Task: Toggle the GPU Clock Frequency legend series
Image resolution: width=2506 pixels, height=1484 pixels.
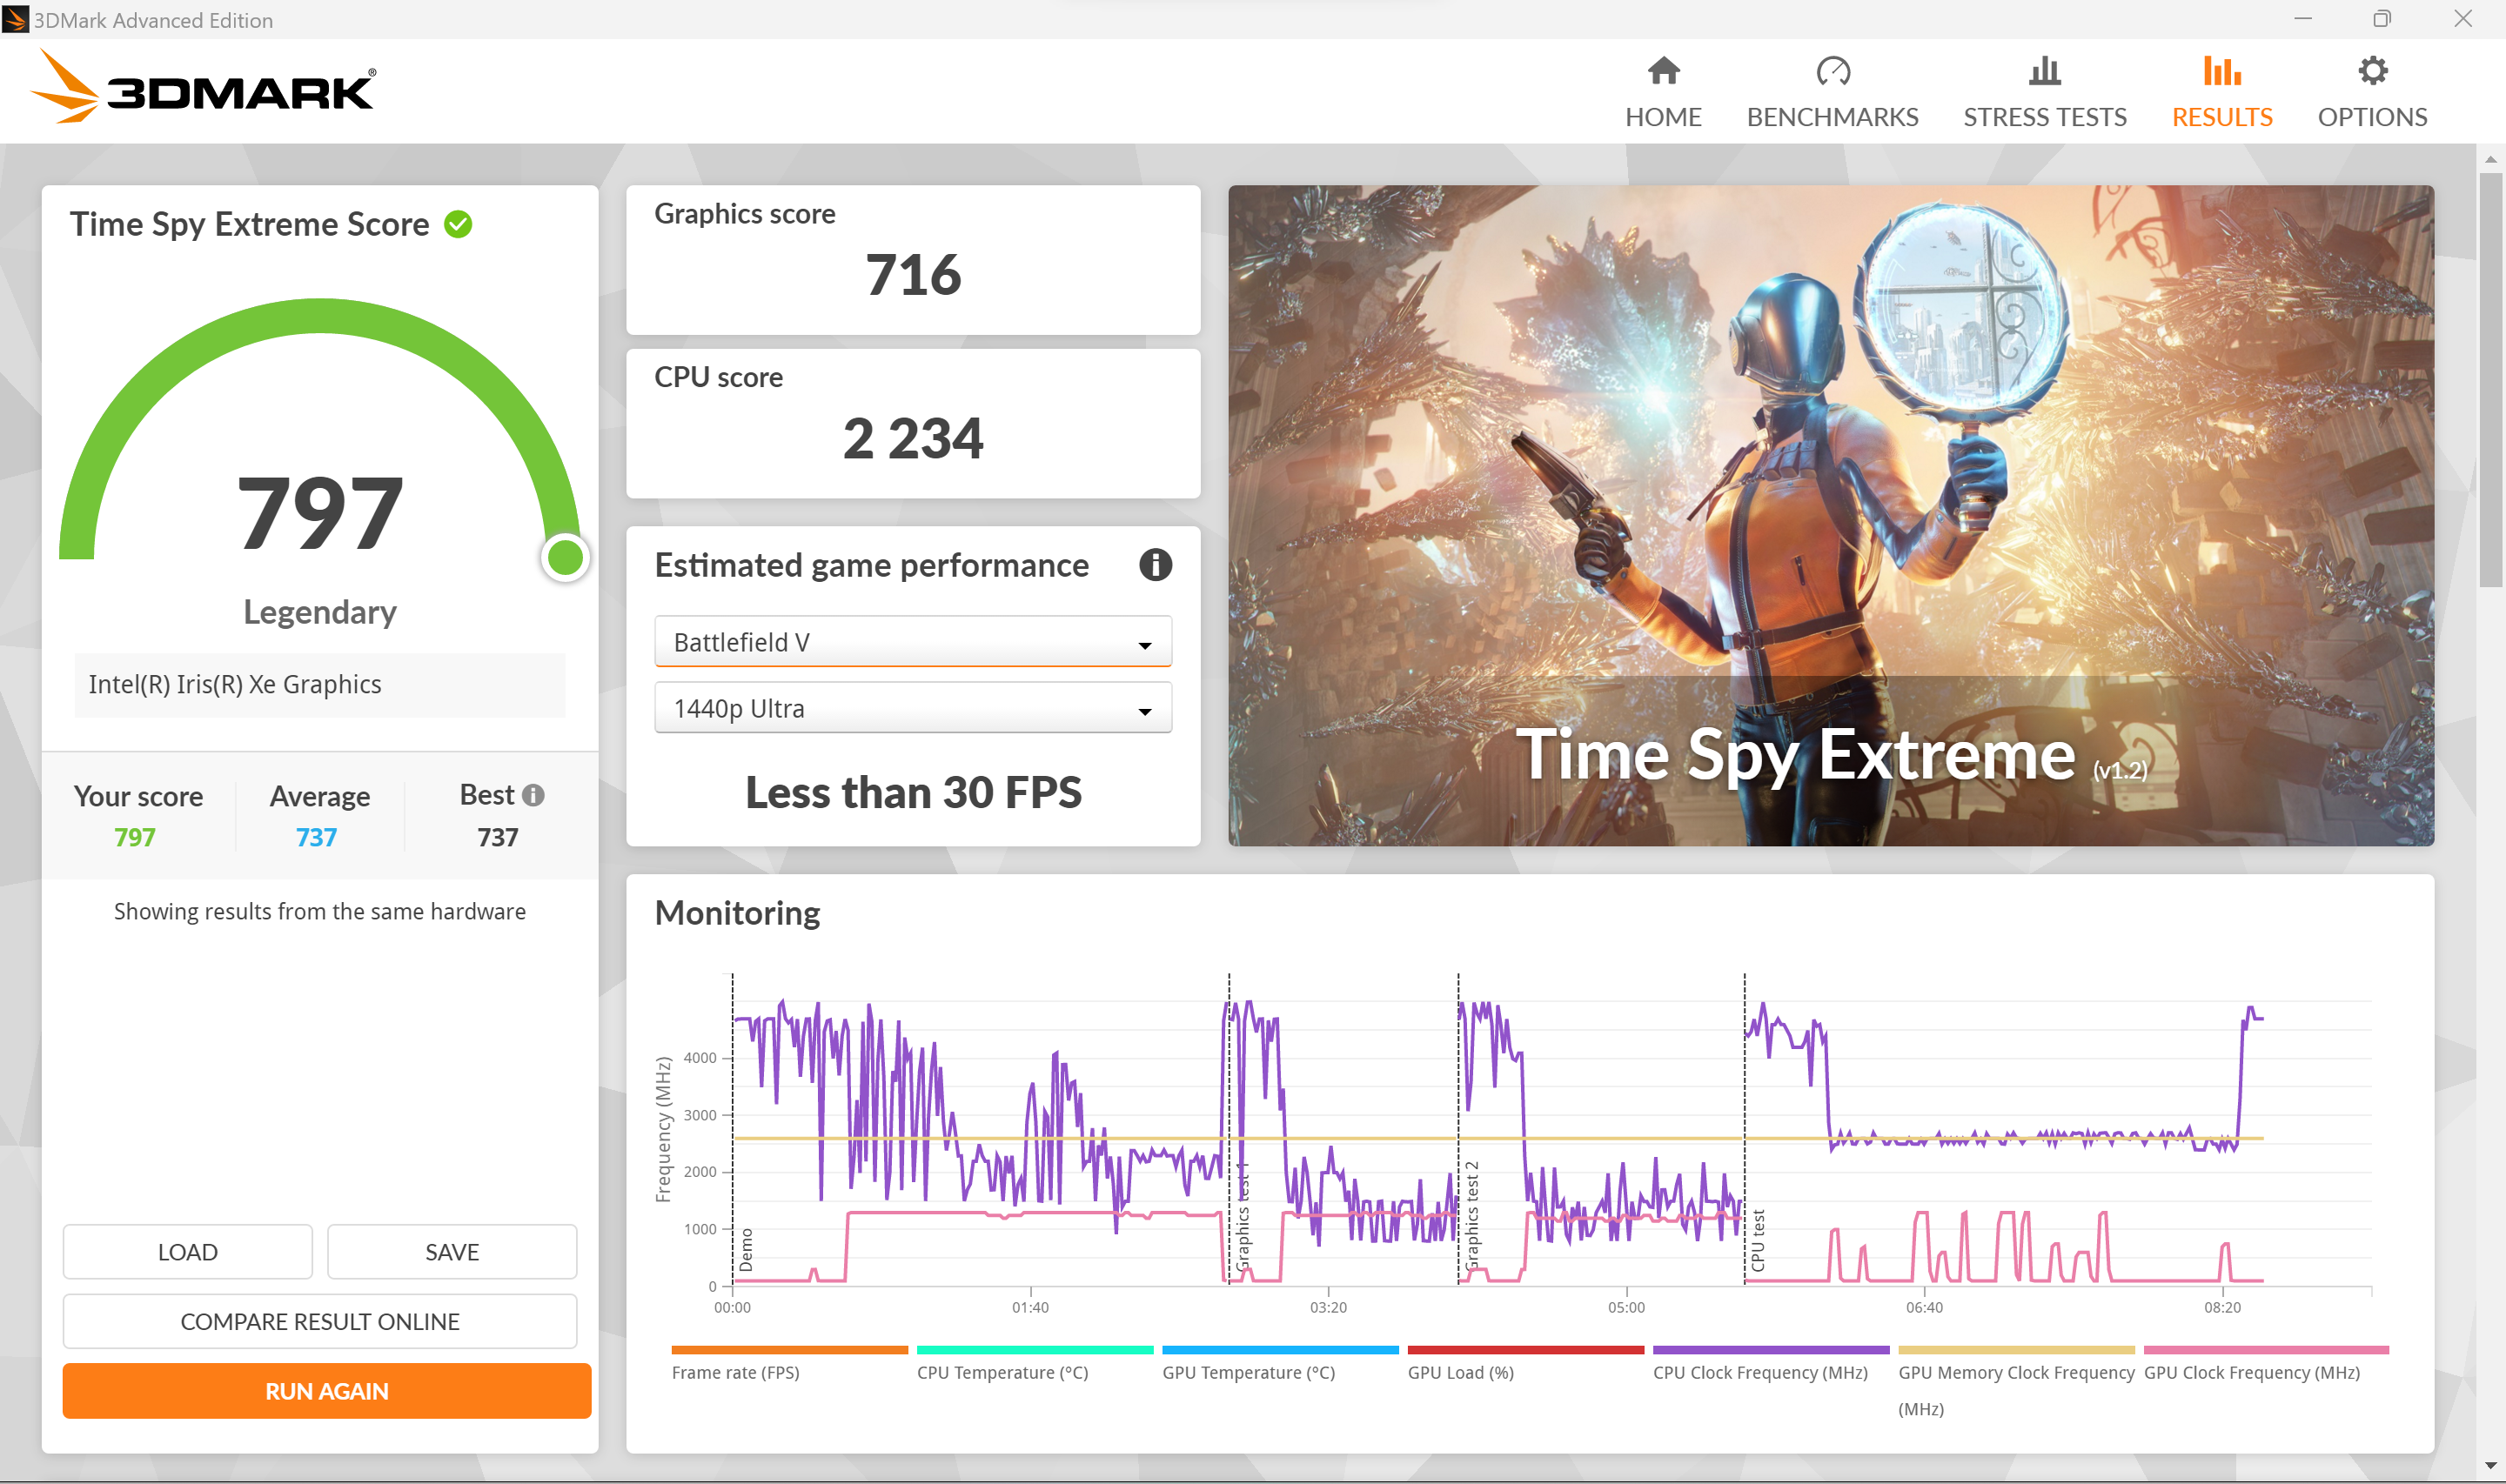Action: [2251, 1372]
